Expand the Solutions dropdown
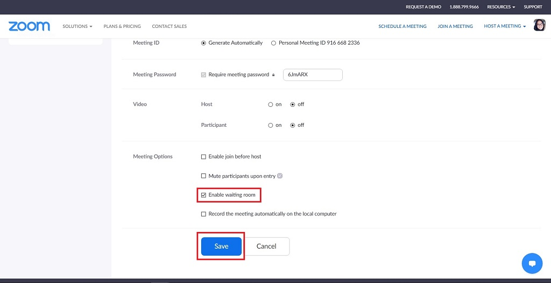The image size is (551, 283). point(77,26)
